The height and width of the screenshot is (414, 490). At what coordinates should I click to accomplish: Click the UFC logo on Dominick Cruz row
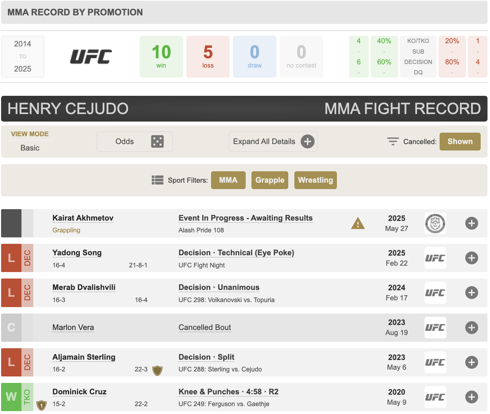[x=435, y=397]
